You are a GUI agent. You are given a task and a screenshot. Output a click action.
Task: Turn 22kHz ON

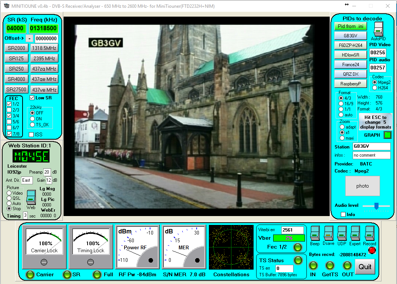tap(32, 119)
